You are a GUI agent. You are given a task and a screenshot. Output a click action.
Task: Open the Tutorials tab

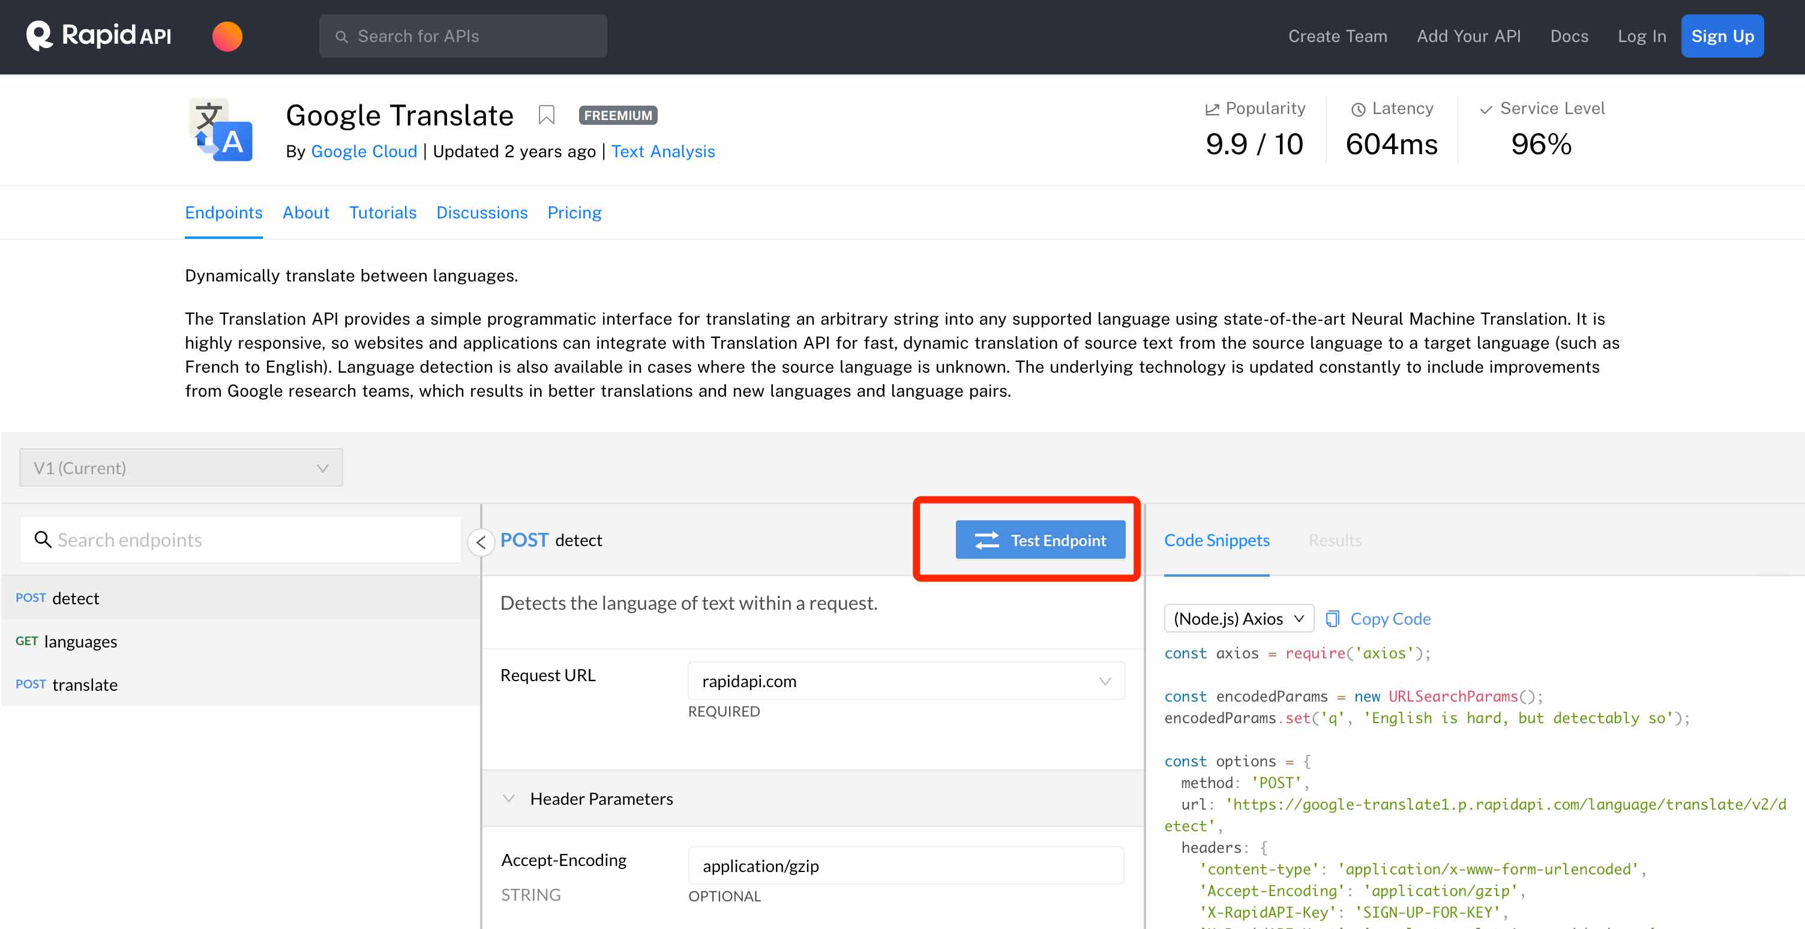click(383, 213)
